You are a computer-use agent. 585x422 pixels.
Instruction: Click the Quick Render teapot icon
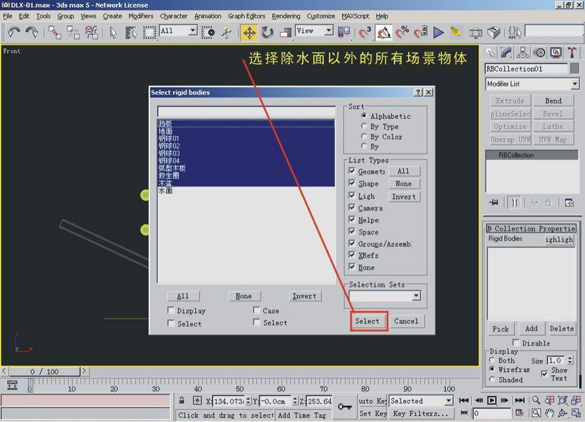(x=495, y=32)
